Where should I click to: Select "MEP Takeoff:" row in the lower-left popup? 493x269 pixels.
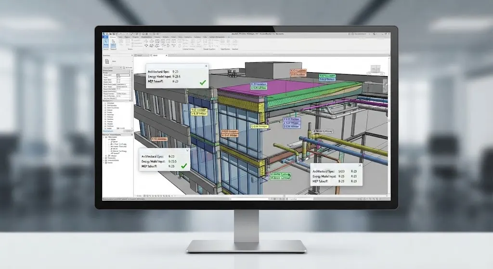coord(158,166)
